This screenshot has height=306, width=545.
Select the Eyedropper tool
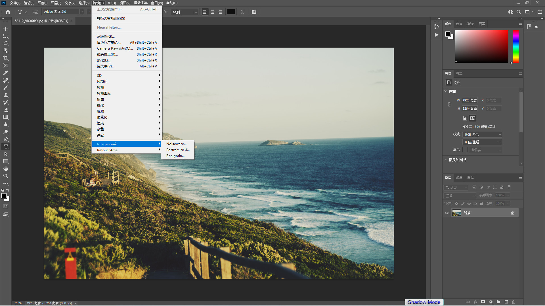pyautogui.click(x=6, y=73)
